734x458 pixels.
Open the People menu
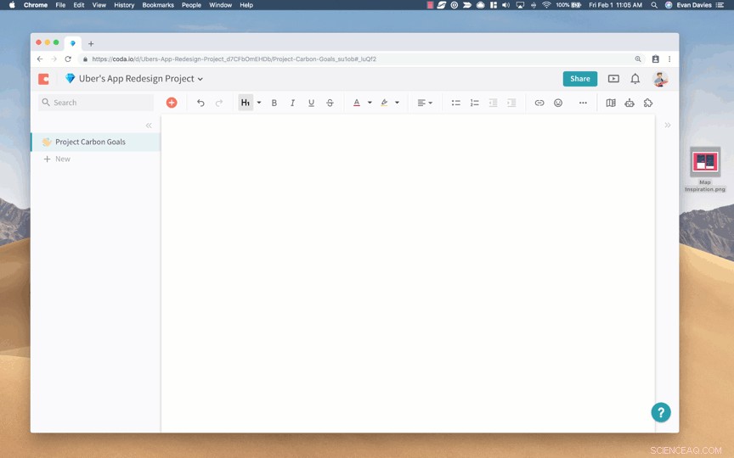point(191,5)
